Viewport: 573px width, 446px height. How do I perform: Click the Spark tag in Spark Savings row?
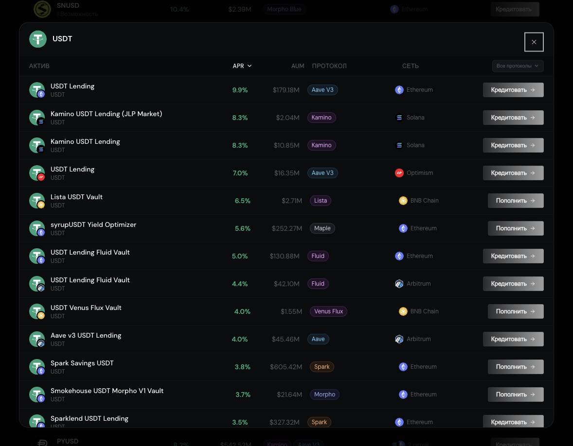(322, 367)
